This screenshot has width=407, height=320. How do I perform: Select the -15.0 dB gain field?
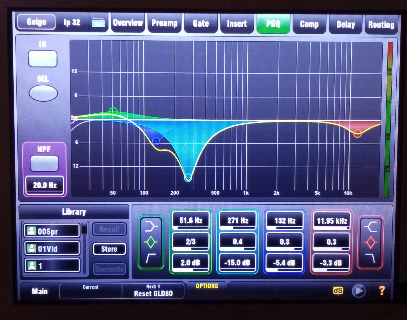238,263
